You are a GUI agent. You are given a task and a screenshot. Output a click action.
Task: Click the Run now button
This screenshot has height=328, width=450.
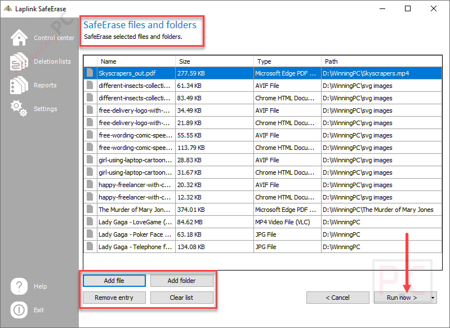pyautogui.click(x=402, y=298)
